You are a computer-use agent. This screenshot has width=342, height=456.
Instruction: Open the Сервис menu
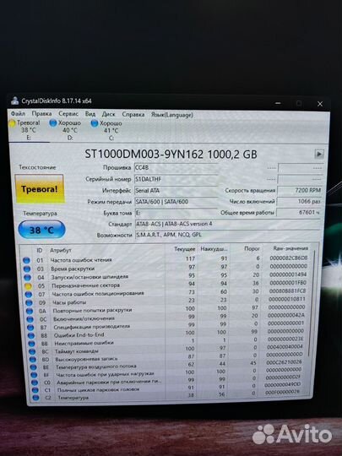pos(68,114)
